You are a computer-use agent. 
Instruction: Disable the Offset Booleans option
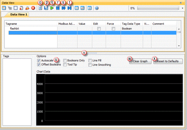39,64
